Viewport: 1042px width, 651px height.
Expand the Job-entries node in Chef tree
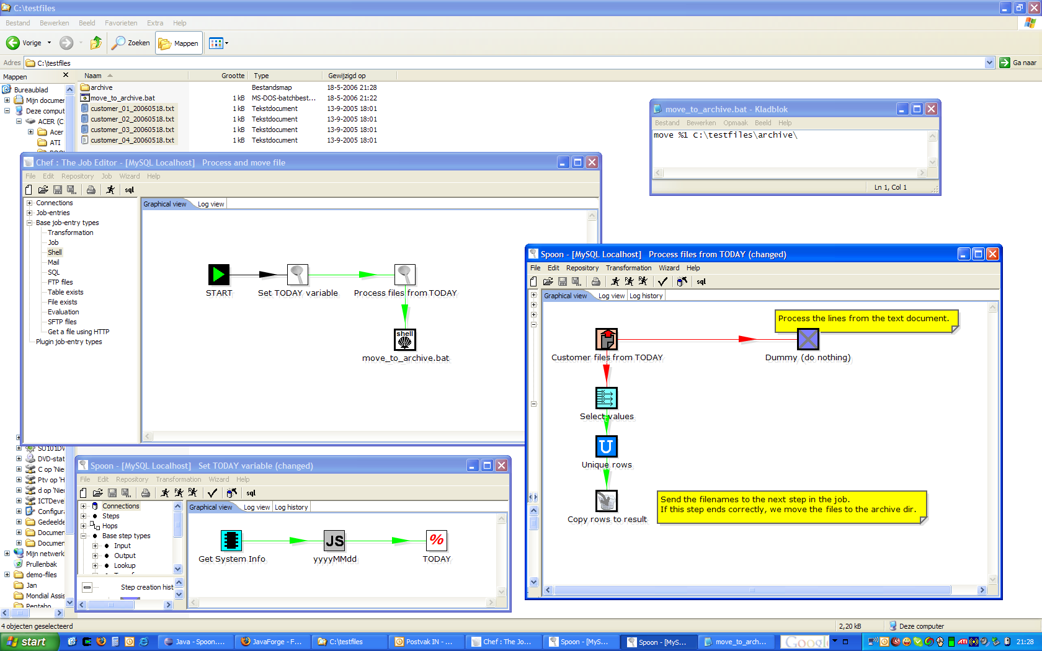[29, 213]
